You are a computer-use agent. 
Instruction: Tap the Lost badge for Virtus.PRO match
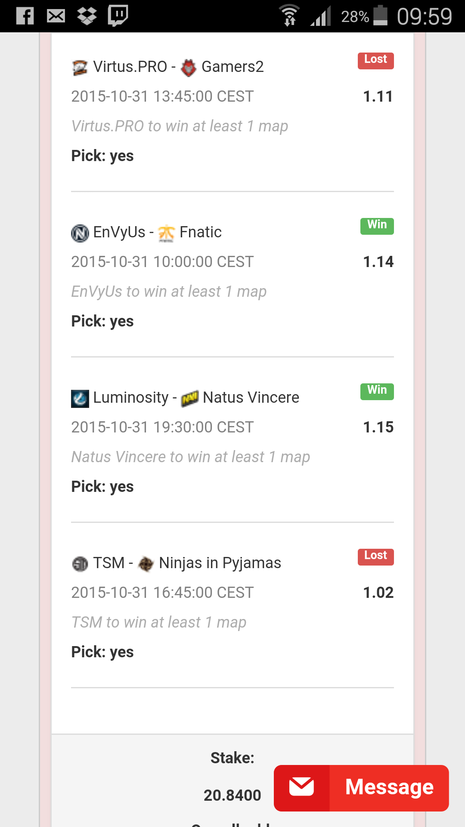376,60
